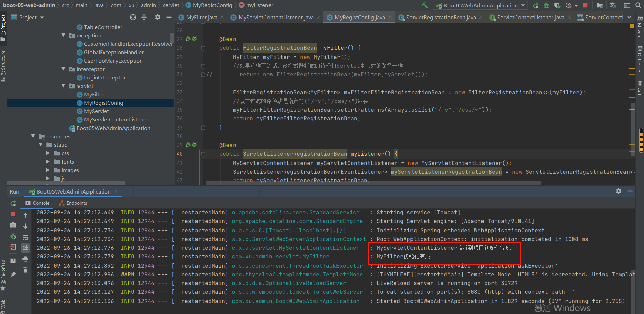
Task: Click Dump Threads camera icon
Action: click(x=13, y=225)
